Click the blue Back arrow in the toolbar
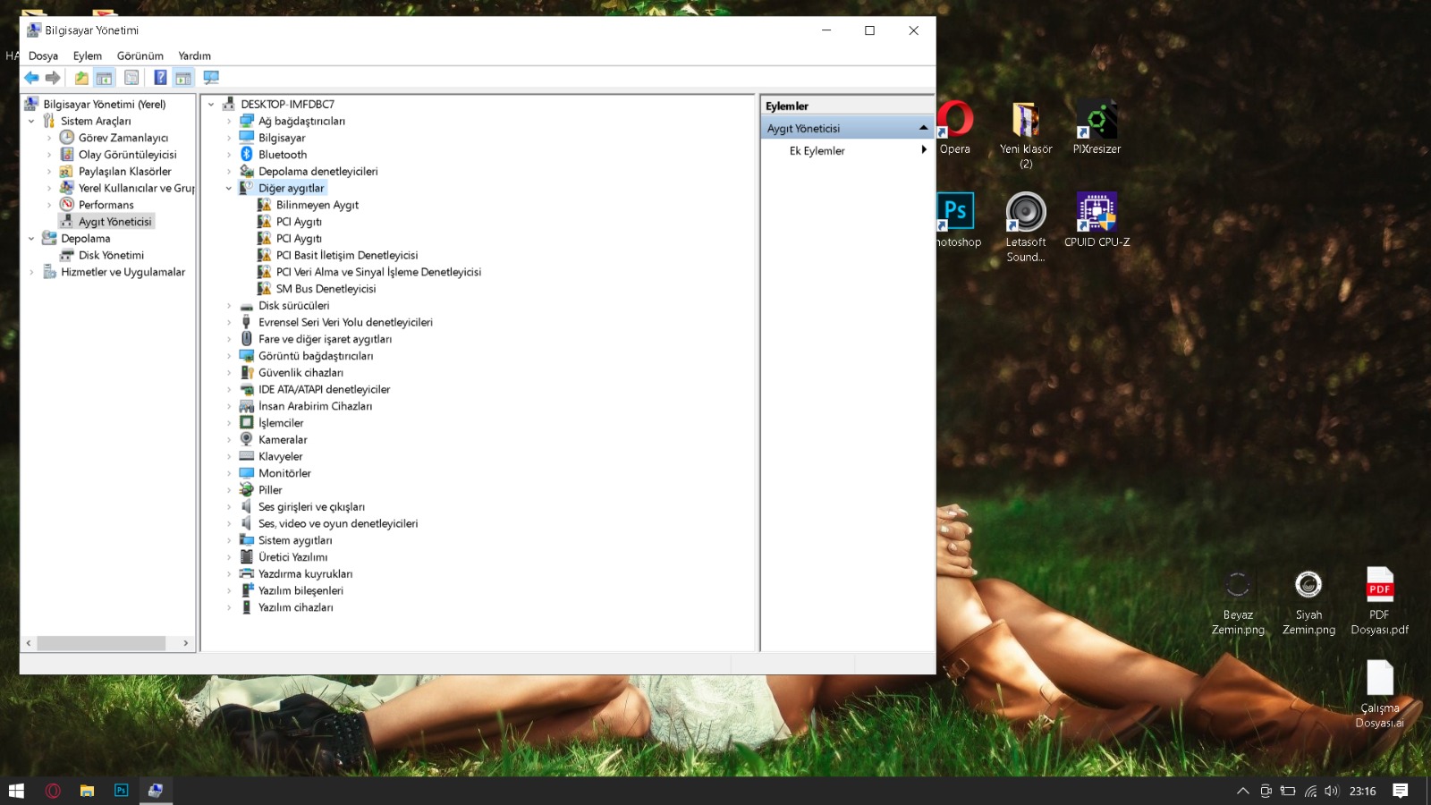 tap(31, 78)
